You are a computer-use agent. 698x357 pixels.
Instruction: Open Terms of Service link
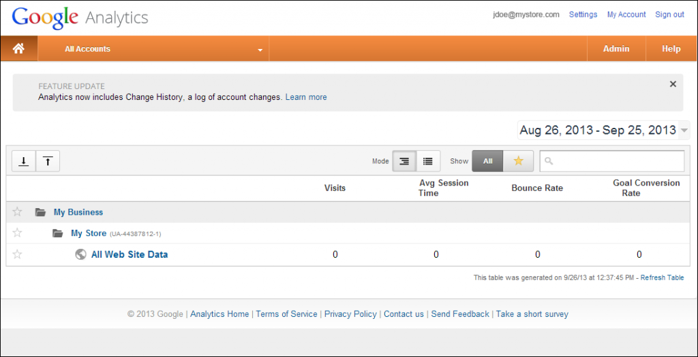(287, 314)
